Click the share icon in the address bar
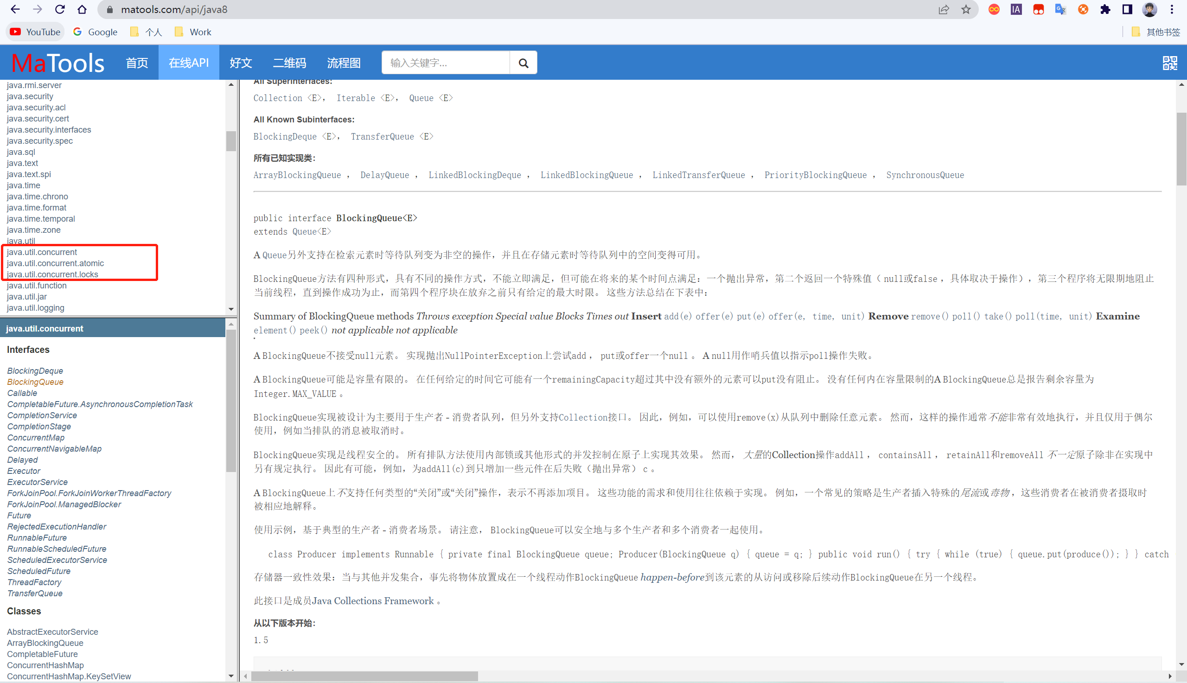 tap(944, 9)
